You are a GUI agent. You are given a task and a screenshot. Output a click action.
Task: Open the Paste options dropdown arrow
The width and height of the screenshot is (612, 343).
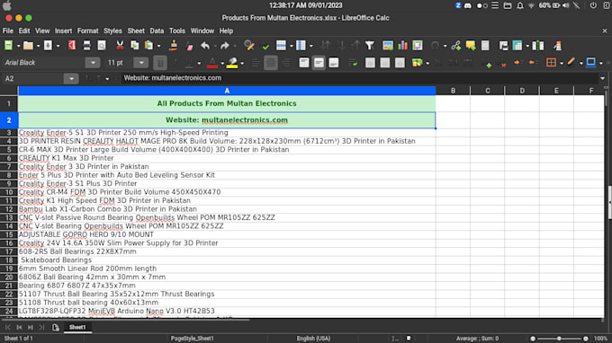[158, 46]
